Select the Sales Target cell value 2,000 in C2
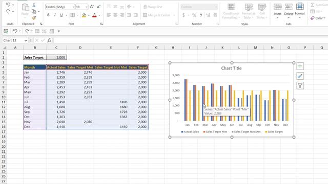Image resolution: width=328 pixels, height=184 pixels. click(x=56, y=57)
